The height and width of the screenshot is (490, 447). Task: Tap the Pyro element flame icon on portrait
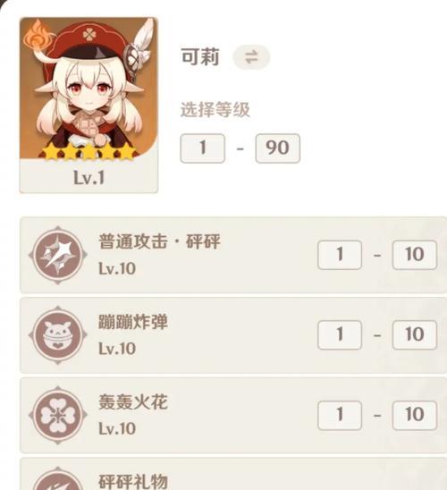37,35
